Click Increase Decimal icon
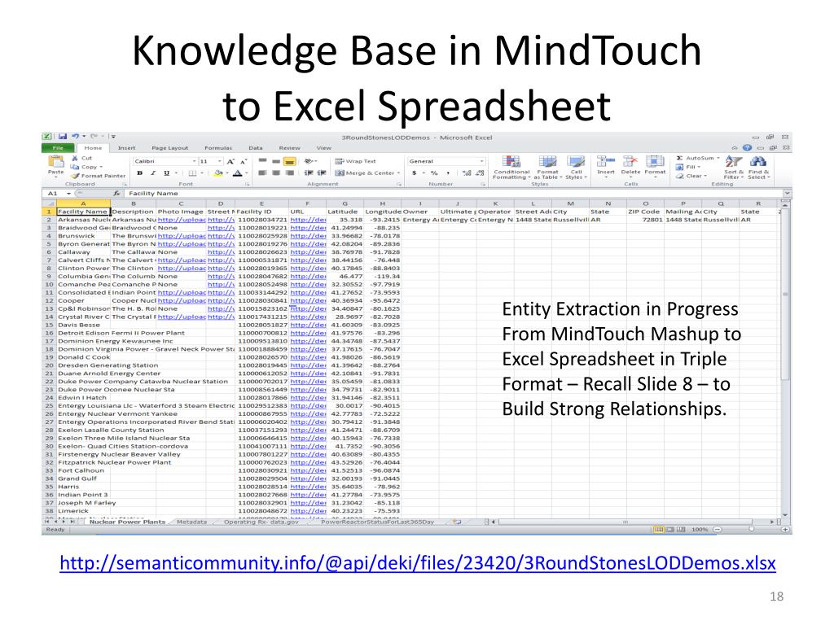This screenshot has width=834, height=625. [467, 173]
